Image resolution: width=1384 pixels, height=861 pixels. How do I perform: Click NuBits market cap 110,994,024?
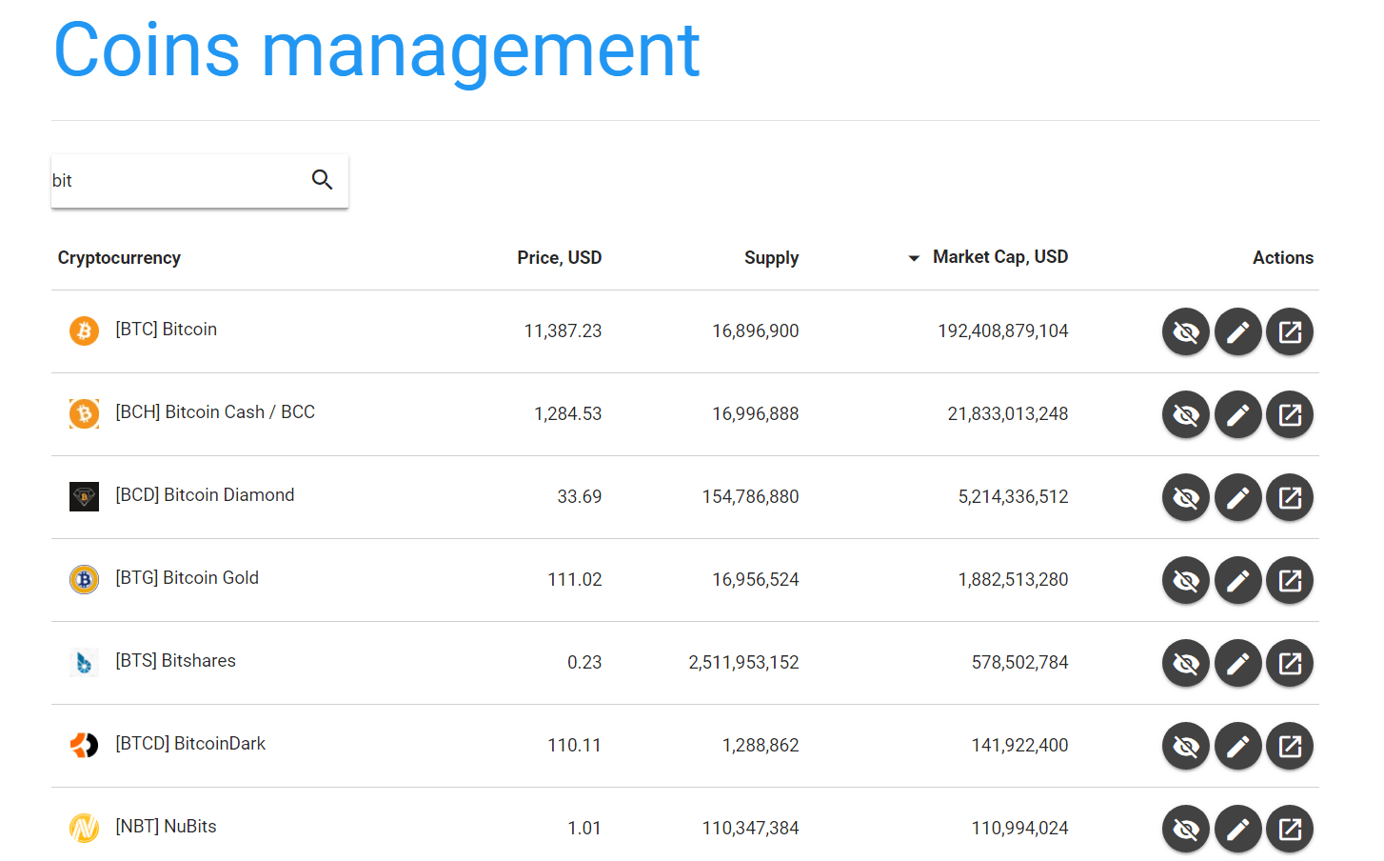click(1020, 829)
